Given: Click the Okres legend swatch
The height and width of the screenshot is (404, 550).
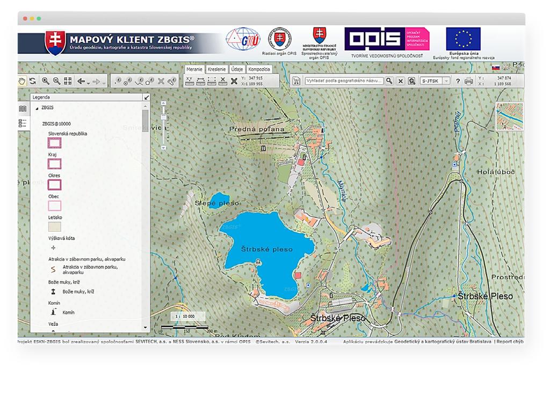Looking at the screenshot, I should click(x=54, y=185).
